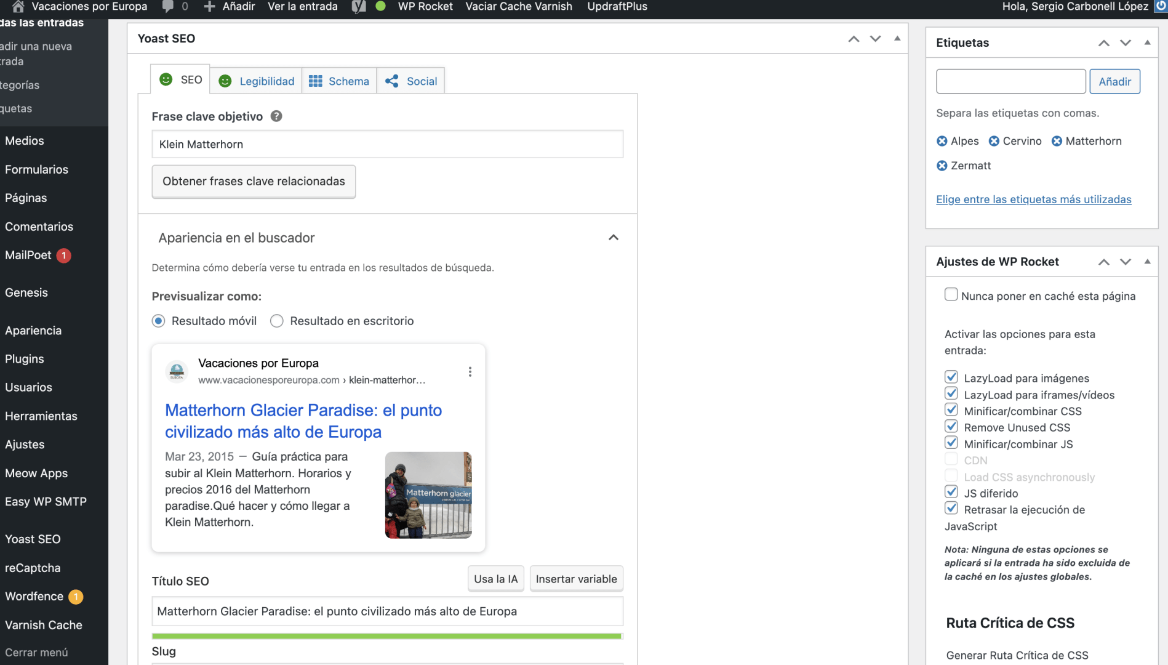Open the help icon next to Frase clave objetivo
The height and width of the screenshot is (665, 1168).
[276, 116]
